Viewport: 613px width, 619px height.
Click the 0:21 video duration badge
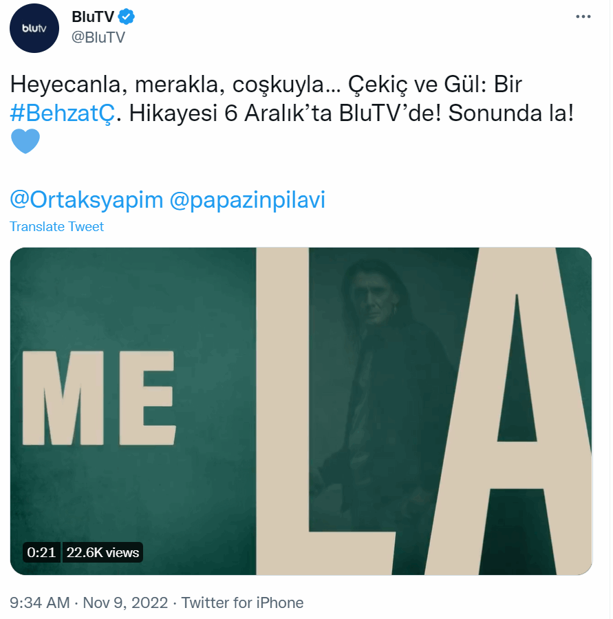[41, 552]
